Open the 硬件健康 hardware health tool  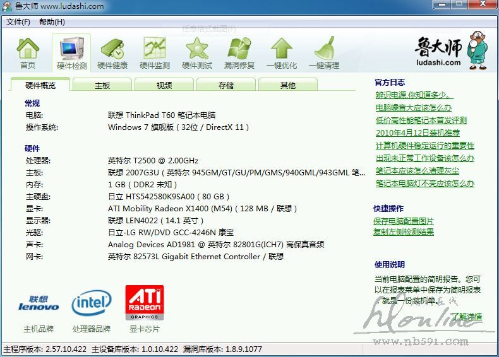click(x=112, y=49)
